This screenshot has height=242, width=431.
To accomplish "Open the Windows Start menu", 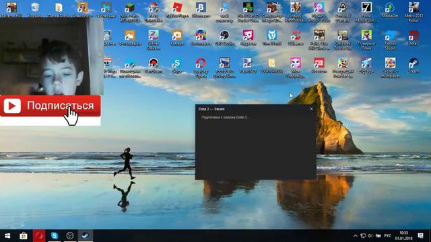I will click(x=7, y=236).
